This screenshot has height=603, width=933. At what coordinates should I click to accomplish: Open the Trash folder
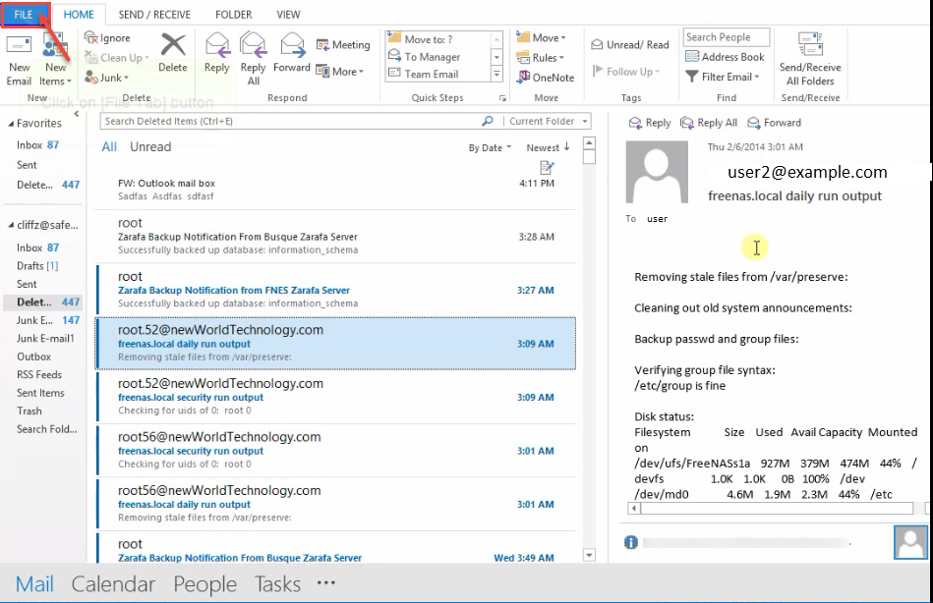click(29, 411)
